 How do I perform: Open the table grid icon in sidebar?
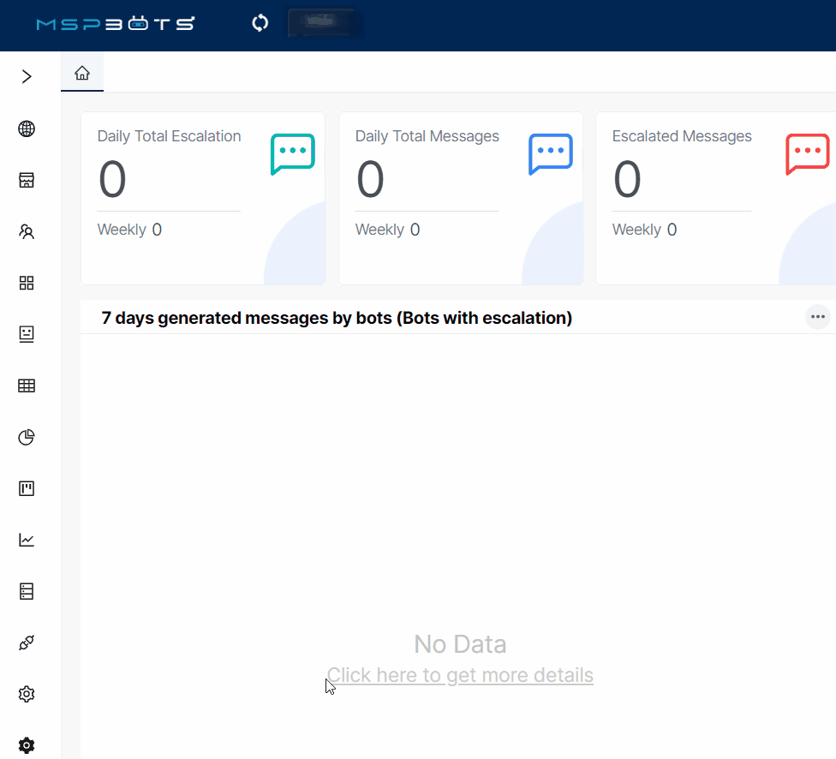coord(27,385)
